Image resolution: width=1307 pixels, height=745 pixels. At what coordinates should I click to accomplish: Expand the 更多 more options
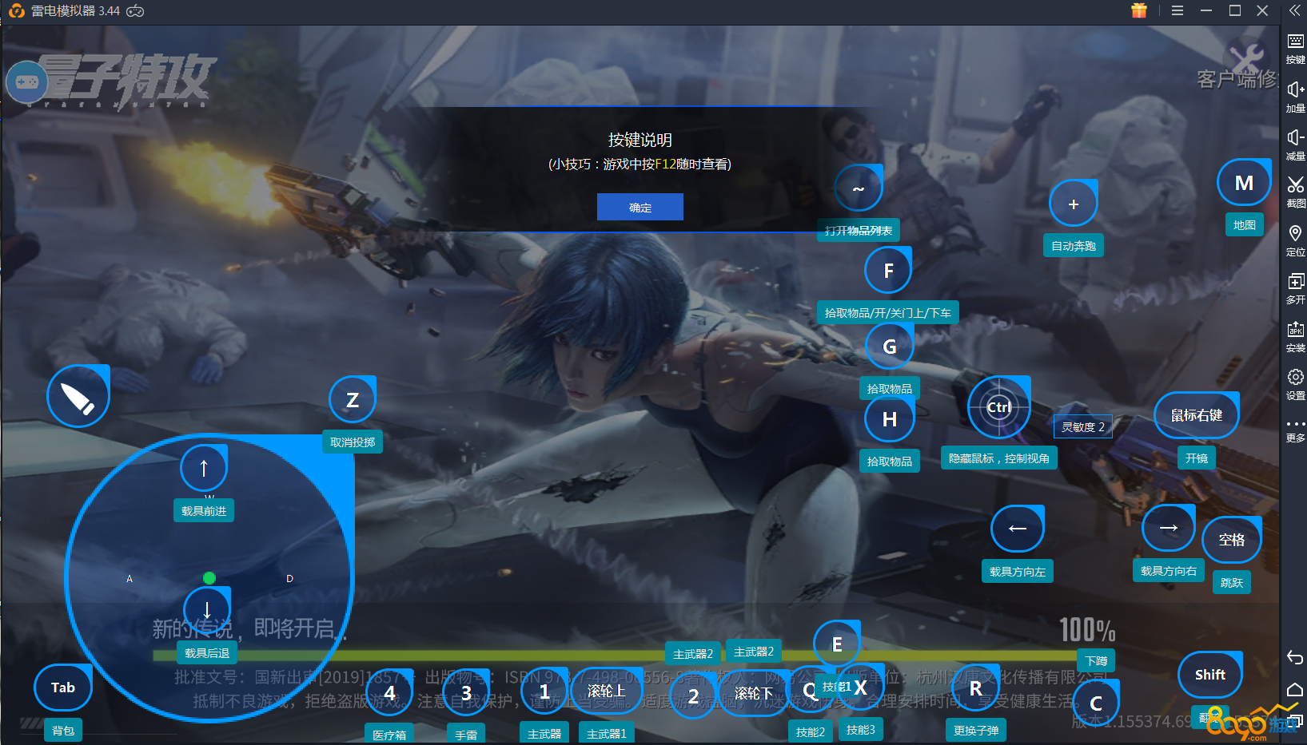click(1295, 430)
